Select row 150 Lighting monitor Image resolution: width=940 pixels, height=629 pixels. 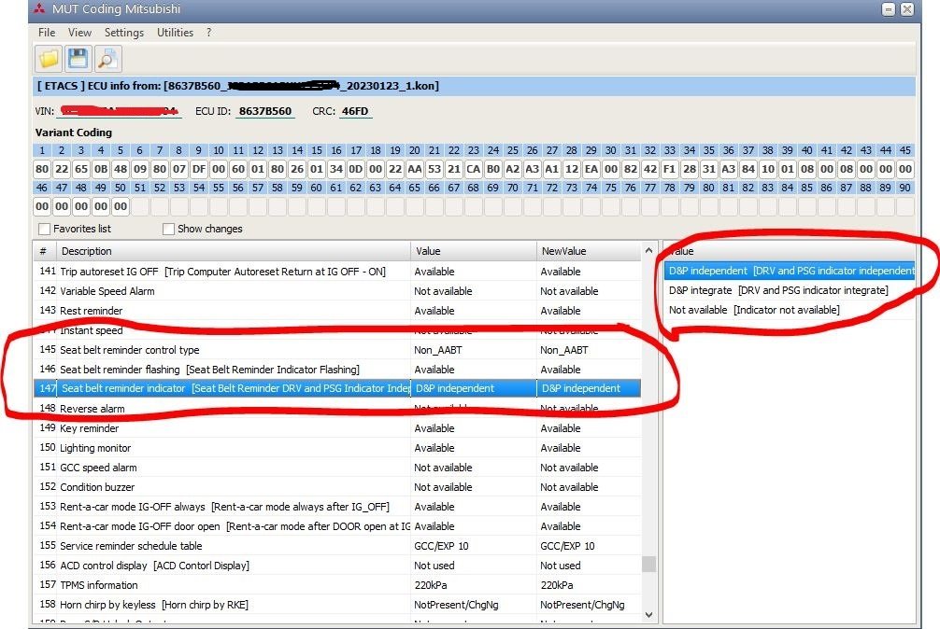337,448
